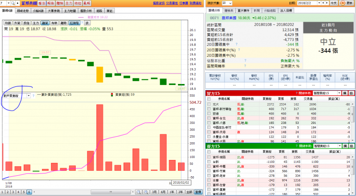Click the orange refresh 更新 icon
Image resolution: width=356 pixels, height=196 pixels.
[342, 3]
